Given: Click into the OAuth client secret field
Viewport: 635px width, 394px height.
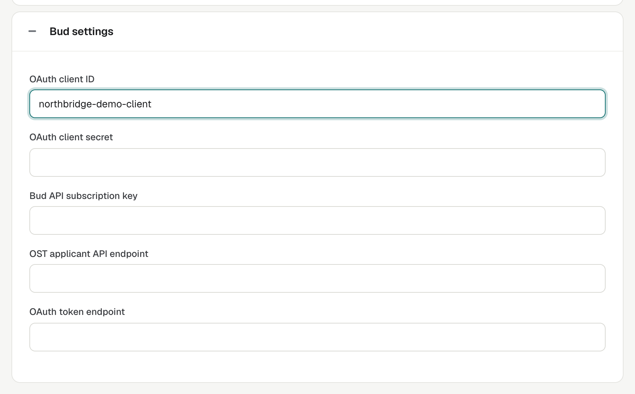Looking at the screenshot, I should click(x=317, y=162).
